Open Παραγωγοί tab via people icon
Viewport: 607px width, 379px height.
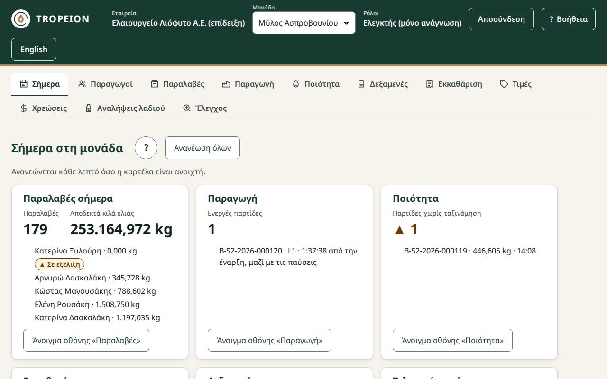[x=82, y=84]
